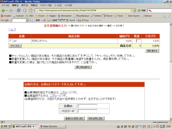The width and height of the screenshot is (172, 129).
Task: Click the 再計算する (Recalculate) button
Action: click(152, 51)
